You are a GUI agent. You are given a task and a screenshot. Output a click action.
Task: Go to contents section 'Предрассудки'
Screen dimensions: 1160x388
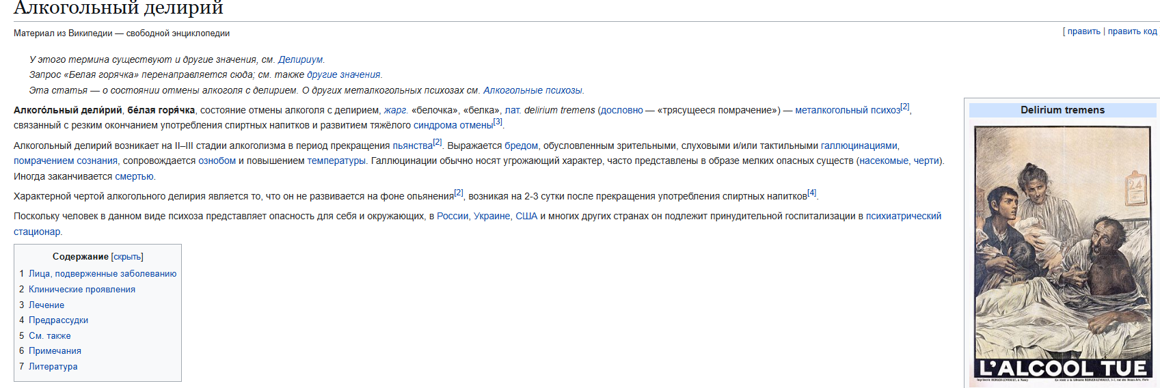point(58,320)
